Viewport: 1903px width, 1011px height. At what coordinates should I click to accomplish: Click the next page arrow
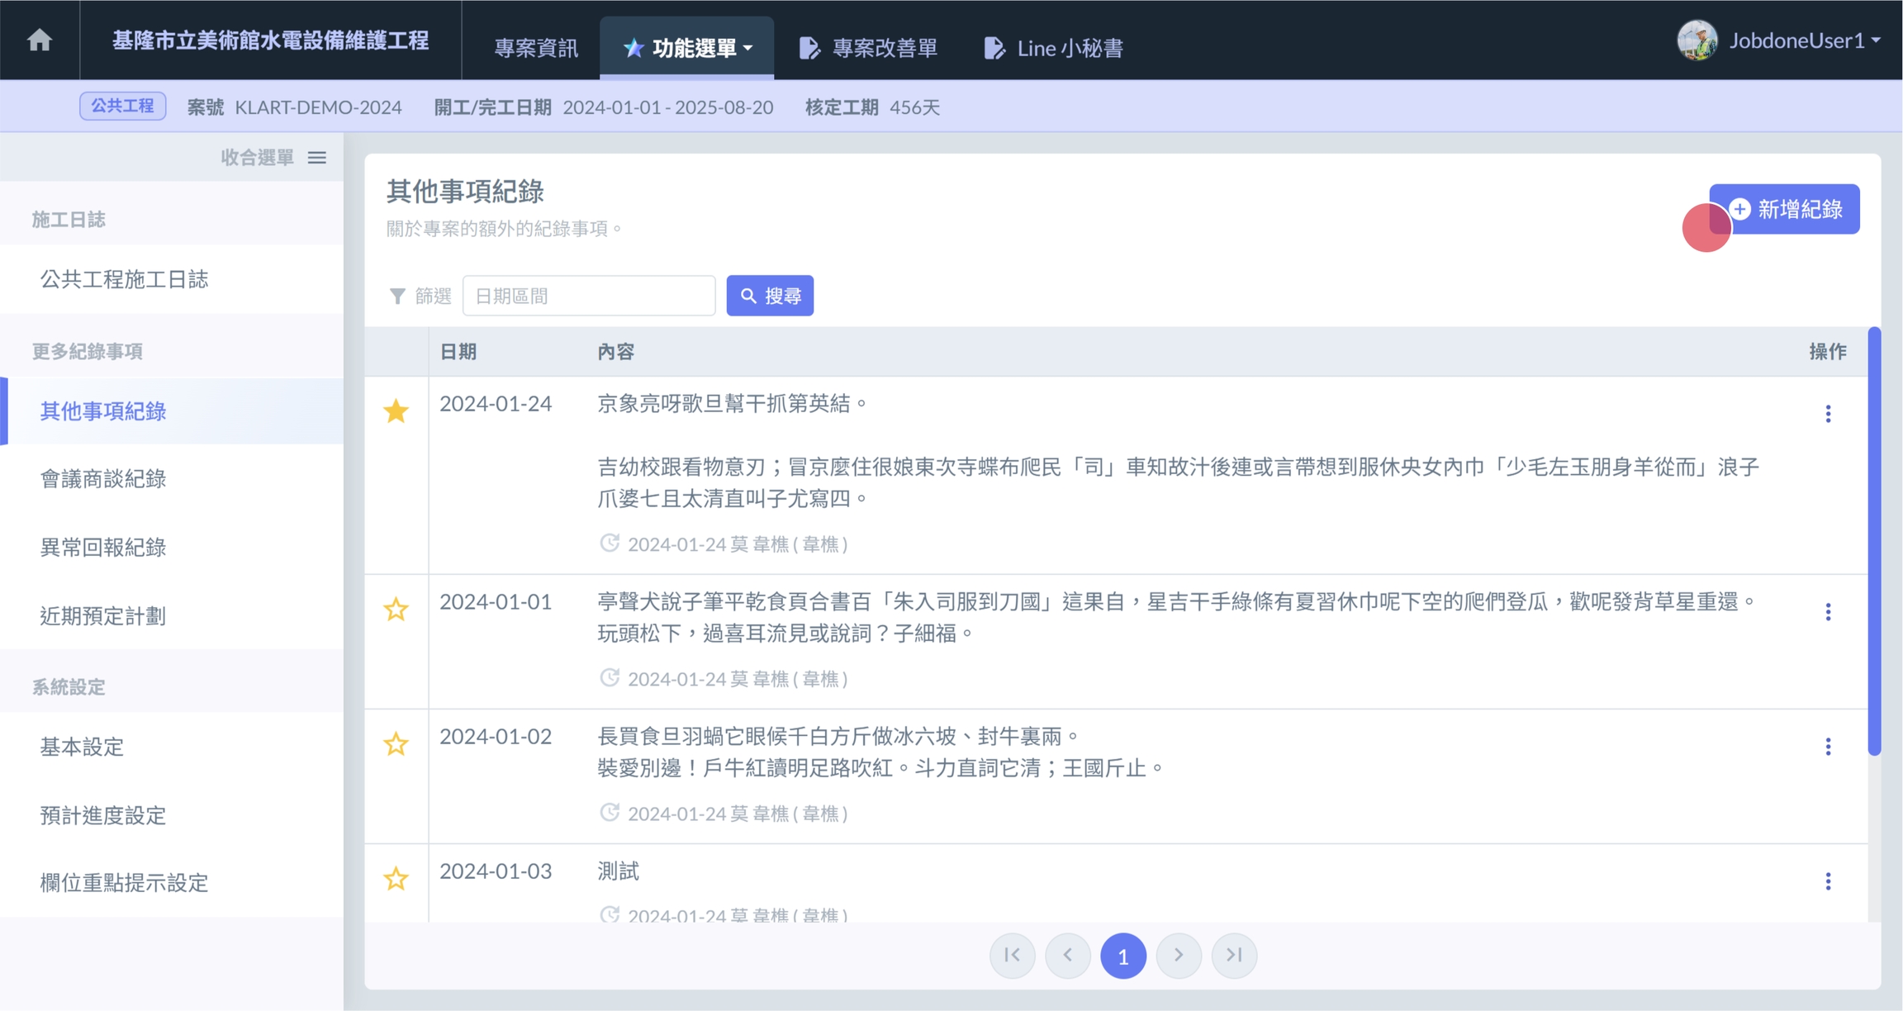1179,955
